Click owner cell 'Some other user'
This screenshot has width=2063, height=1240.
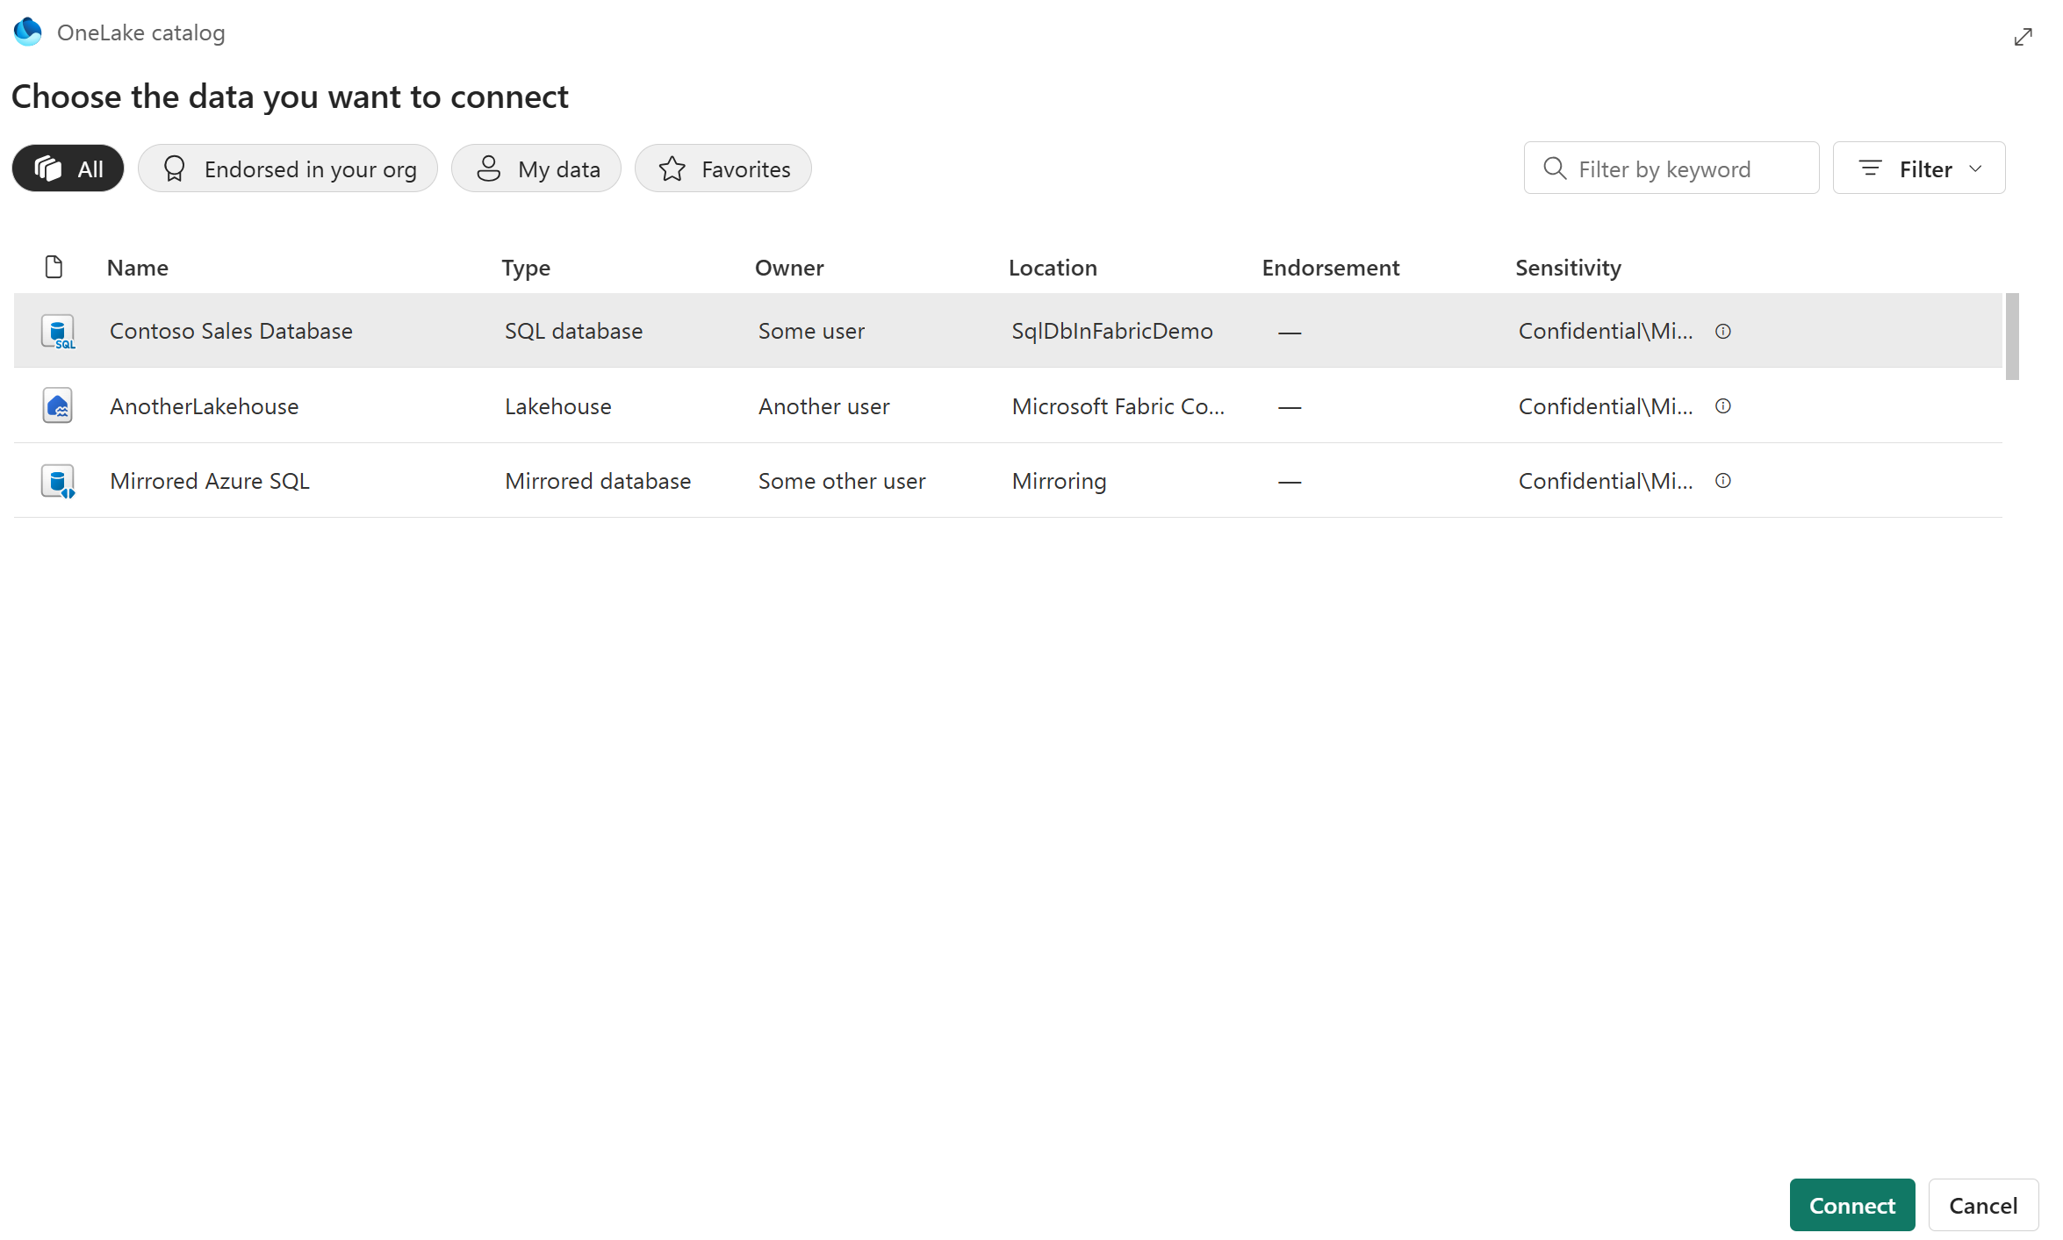(842, 481)
